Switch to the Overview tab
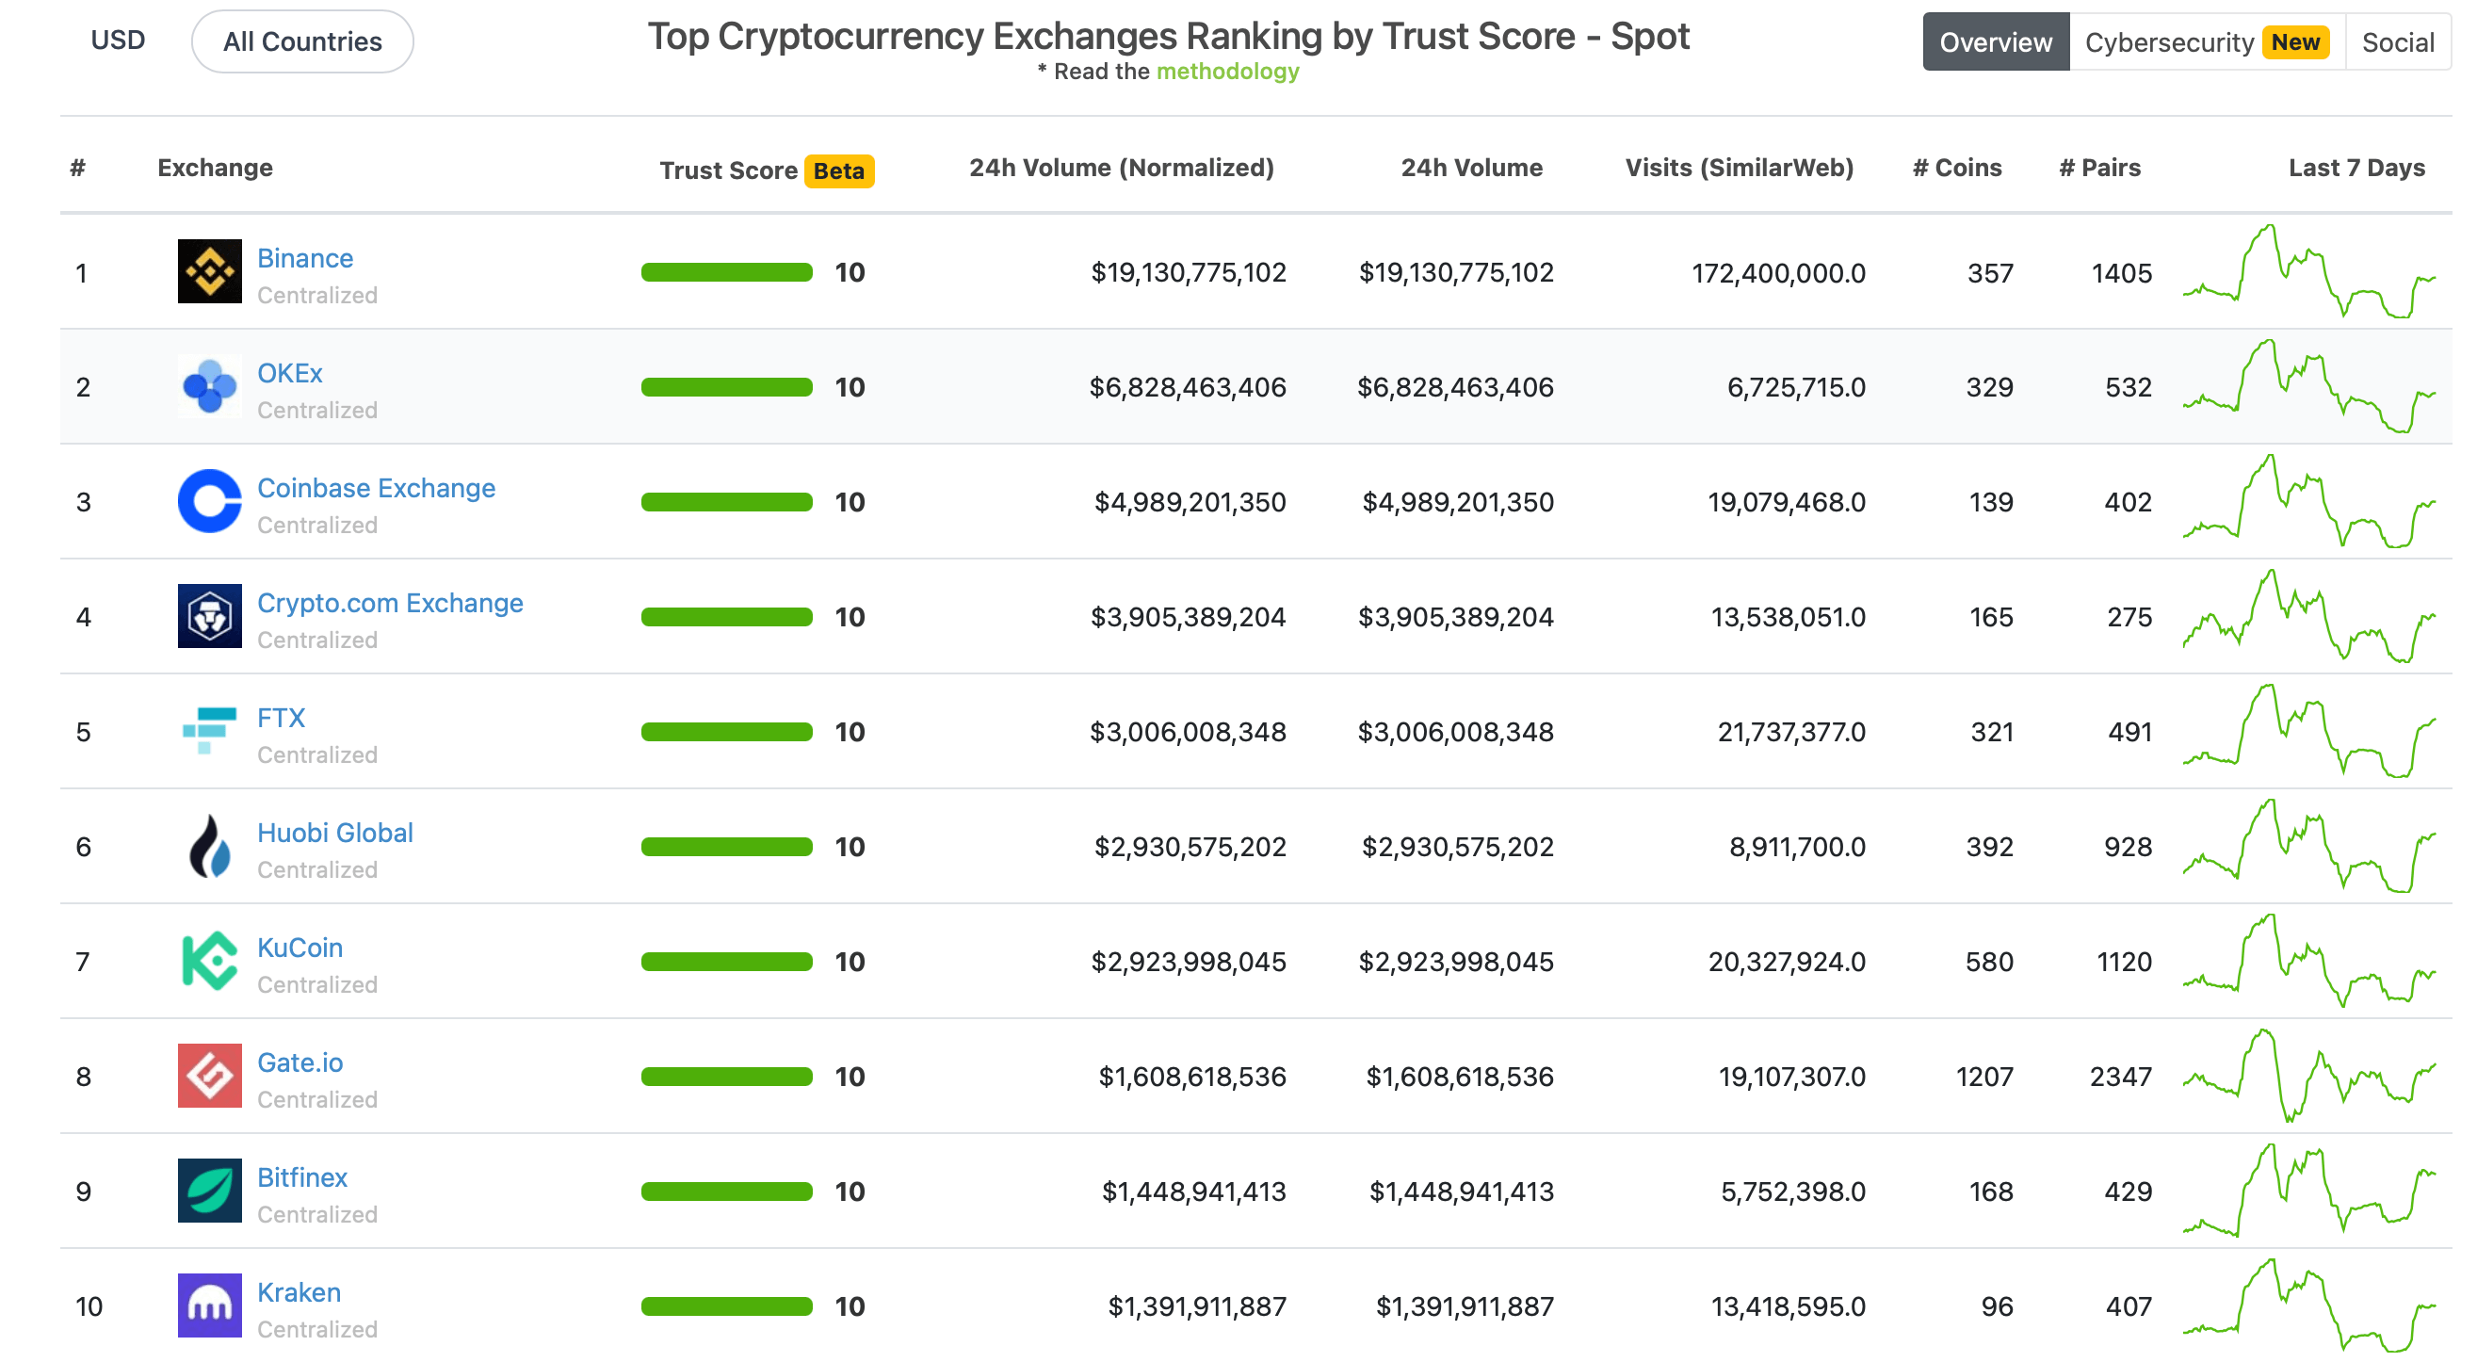 point(1995,42)
